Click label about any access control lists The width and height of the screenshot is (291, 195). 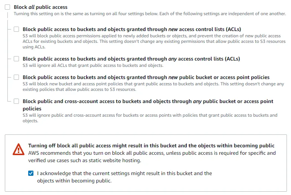coord(131,59)
